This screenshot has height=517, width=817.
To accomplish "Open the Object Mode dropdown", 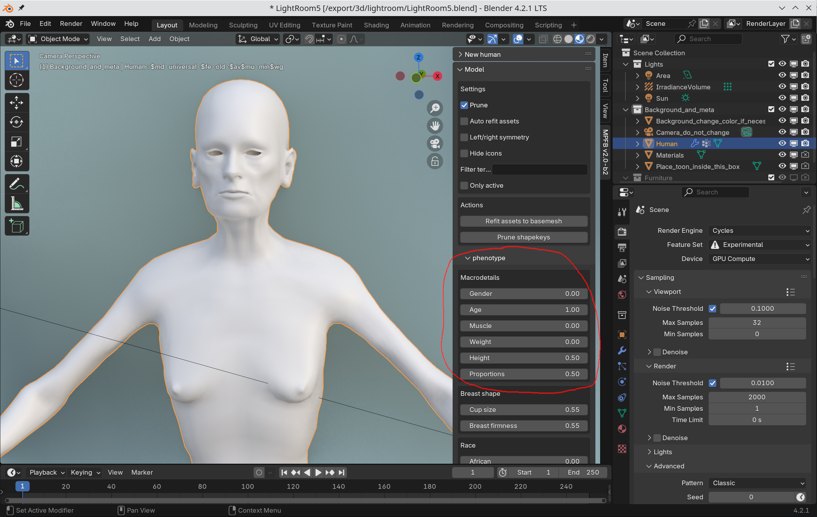I will 58,39.
